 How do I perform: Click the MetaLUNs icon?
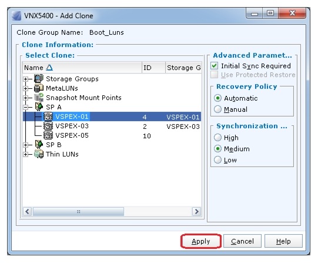(x=39, y=88)
